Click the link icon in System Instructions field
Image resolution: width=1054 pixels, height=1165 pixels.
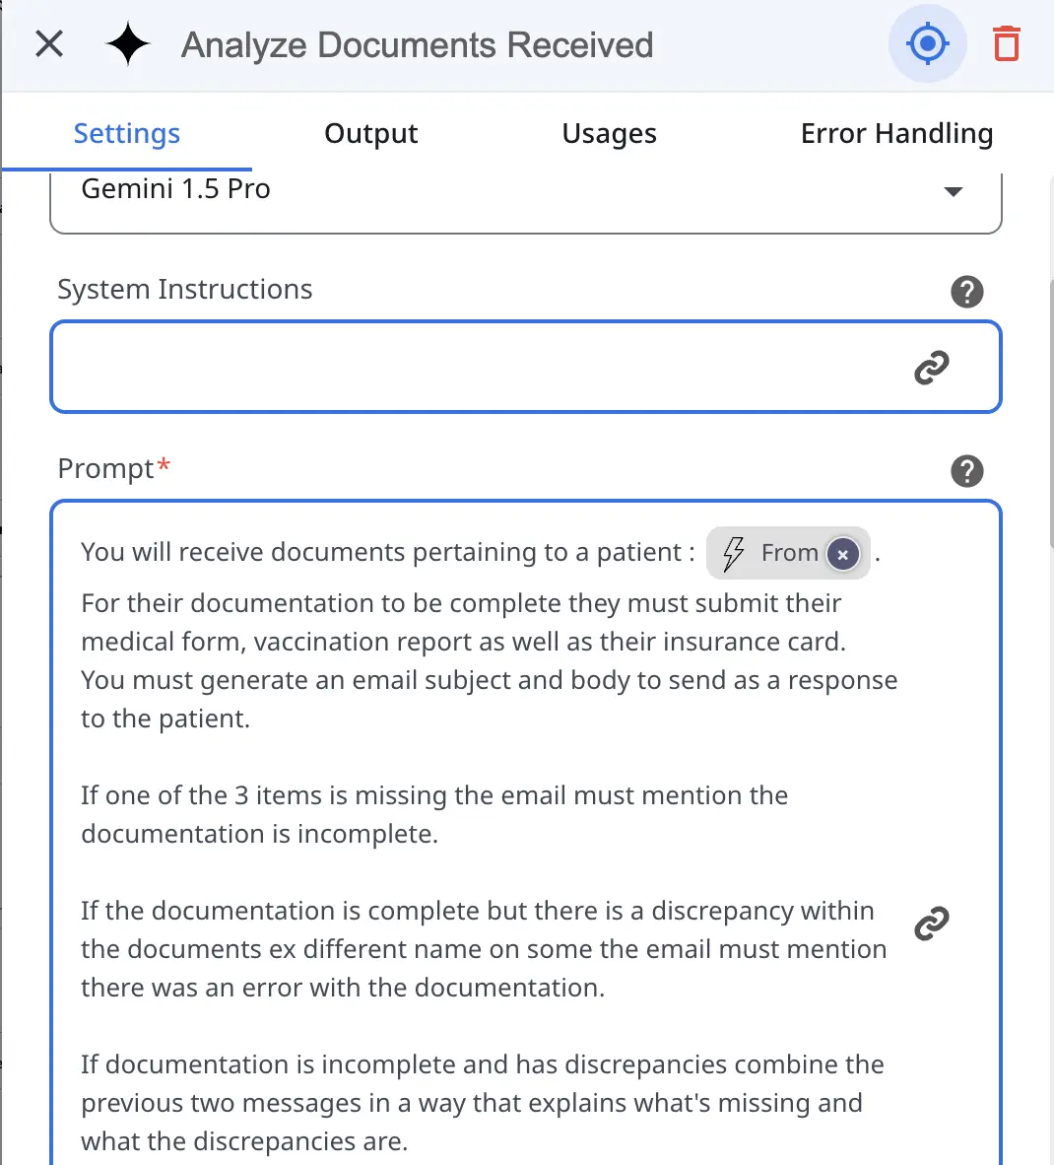click(932, 367)
